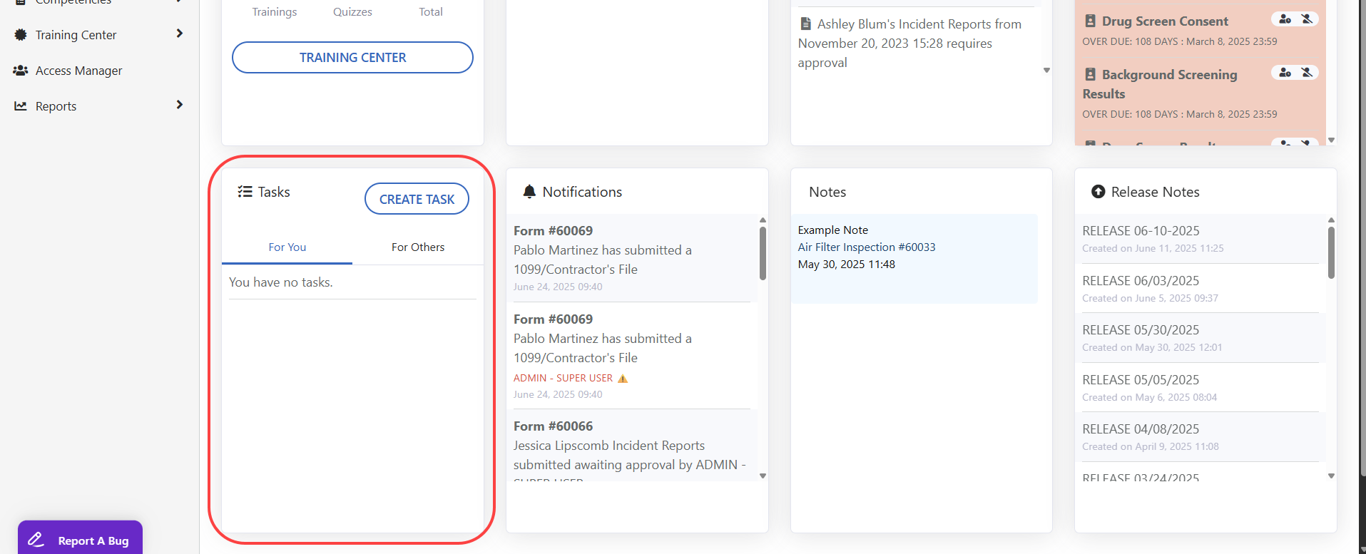Image resolution: width=1366 pixels, height=554 pixels.
Task: Click the user-clock icon on Background Screening Results
Action: click(x=1285, y=73)
